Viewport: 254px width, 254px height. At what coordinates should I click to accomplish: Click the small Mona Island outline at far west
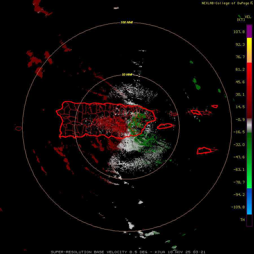coord(19,128)
